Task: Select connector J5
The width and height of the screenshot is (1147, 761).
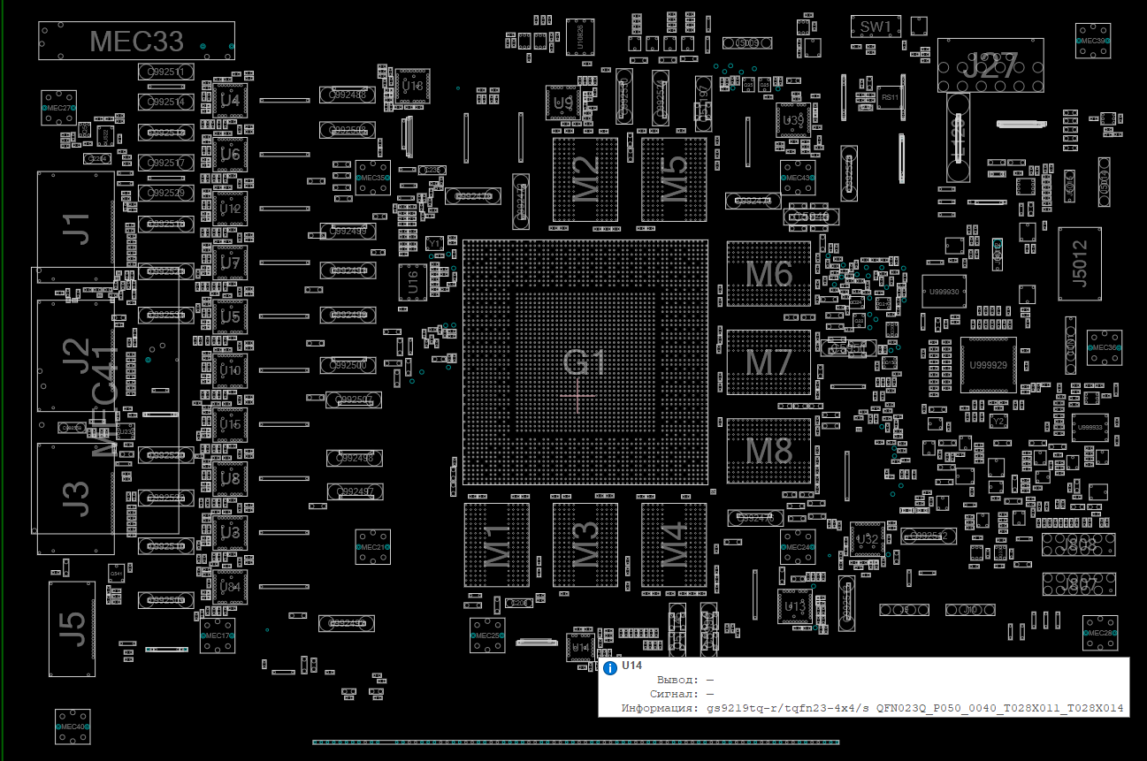Action: [72, 628]
